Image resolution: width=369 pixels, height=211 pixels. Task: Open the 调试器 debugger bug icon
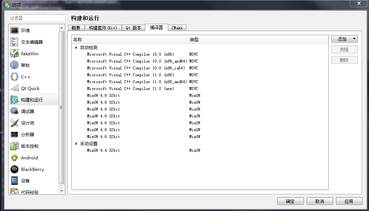click(14, 111)
